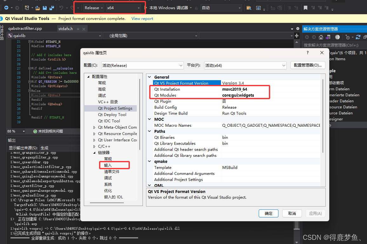Expand Qt User Interface Compiler node
The height and width of the screenshot is (244, 367).
point(94,140)
